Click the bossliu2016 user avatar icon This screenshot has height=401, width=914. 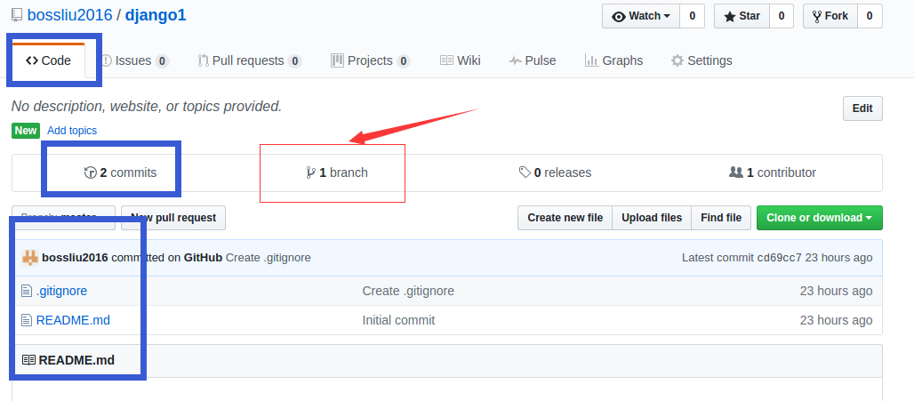tap(29, 257)
